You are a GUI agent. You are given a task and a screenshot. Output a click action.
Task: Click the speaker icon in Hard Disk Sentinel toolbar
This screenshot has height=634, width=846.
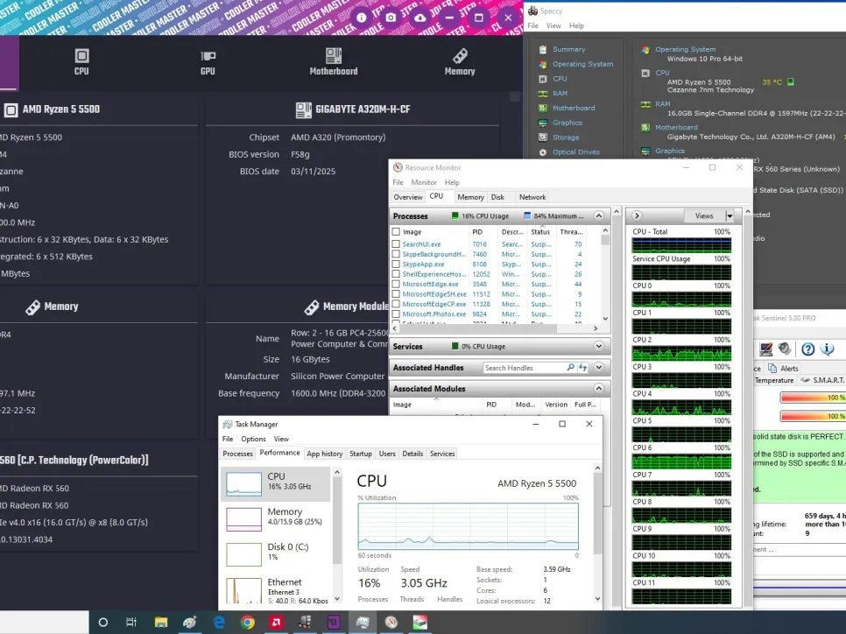coord(785,349)
